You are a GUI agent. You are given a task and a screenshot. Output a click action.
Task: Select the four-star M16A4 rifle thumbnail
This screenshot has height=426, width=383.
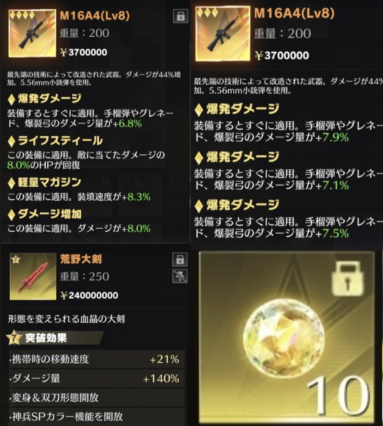(32, 33)
